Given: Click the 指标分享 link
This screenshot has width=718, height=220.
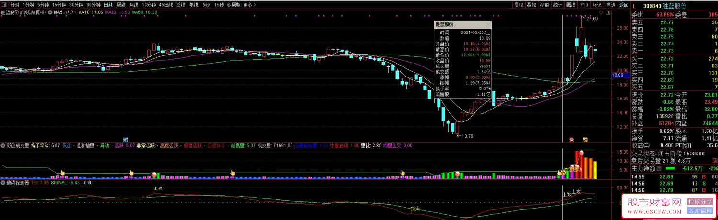Looking at the screenshot, I should [x=700, y=202].
